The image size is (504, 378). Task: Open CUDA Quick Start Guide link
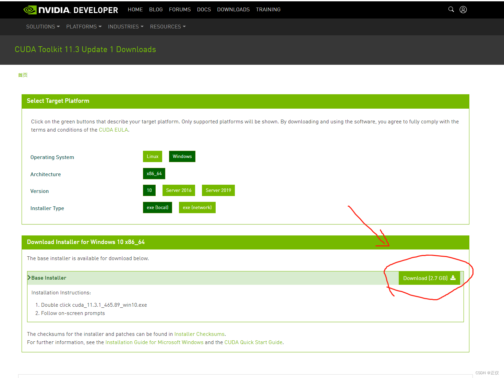253,342
